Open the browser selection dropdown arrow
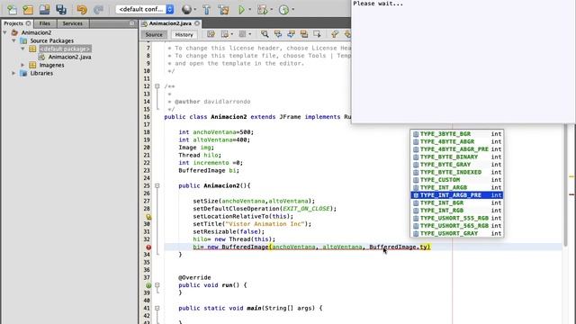Viewport: 576px width, 324px height. [x=194, y=10]
